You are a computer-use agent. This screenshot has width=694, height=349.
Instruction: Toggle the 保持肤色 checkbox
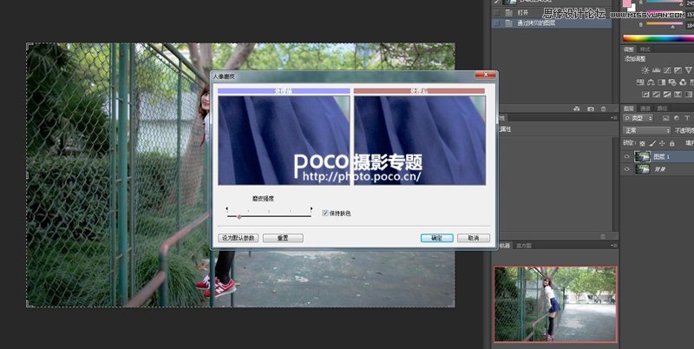[324, 213]
